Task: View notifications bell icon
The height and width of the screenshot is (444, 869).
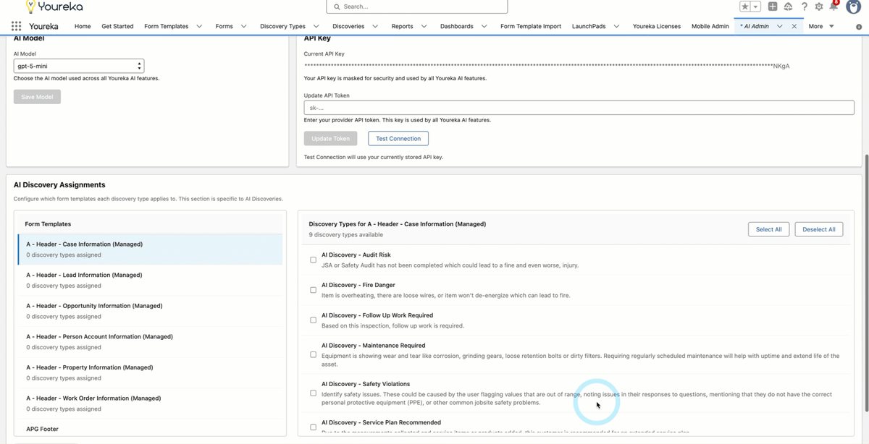Action: (x=834, y=7)
